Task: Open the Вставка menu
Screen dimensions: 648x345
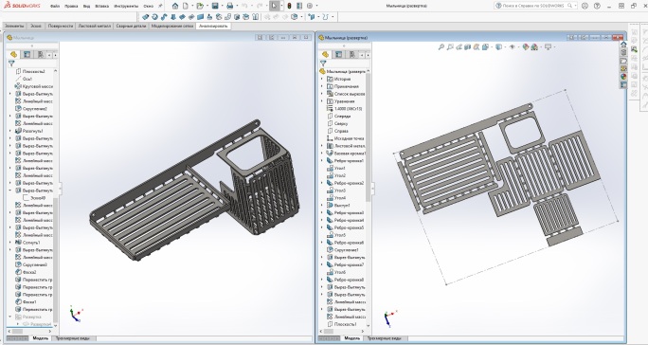Action: point(101,7)
